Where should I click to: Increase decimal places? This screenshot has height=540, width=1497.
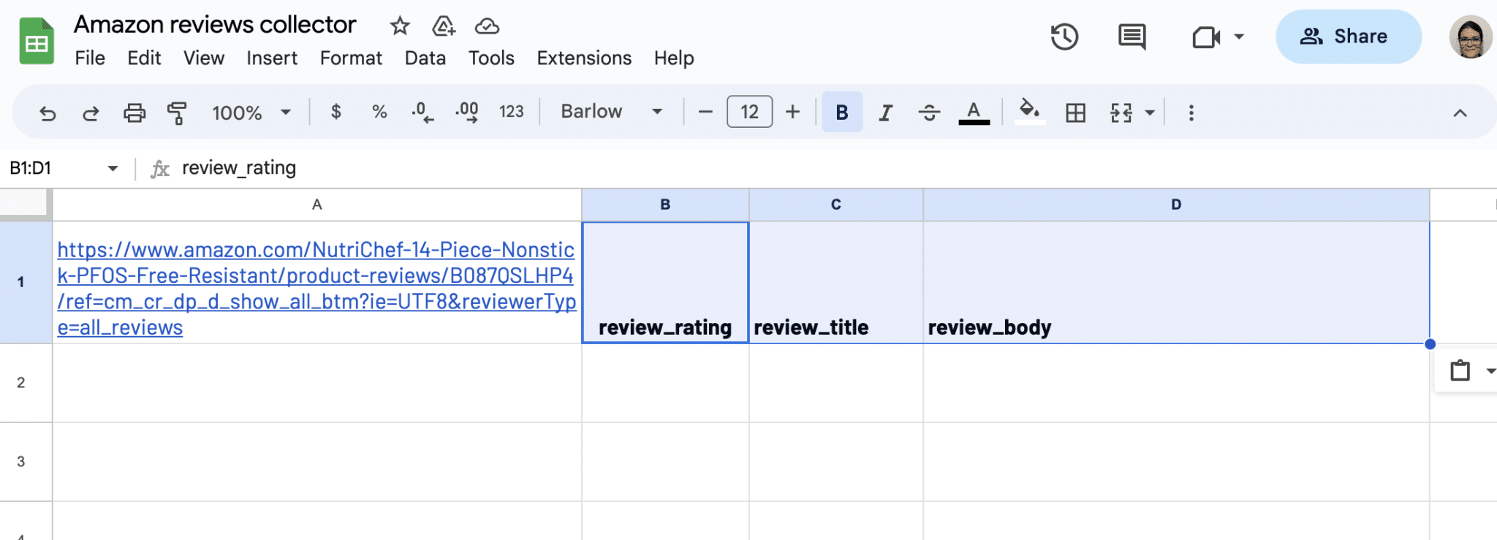pyautogui.click(x=466, y=112)
